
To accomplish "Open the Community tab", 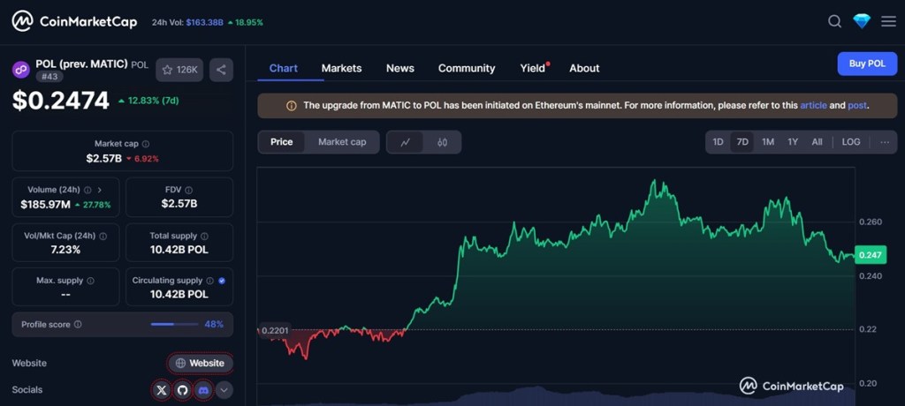I will pyautogui.click(x=466, y=68).
